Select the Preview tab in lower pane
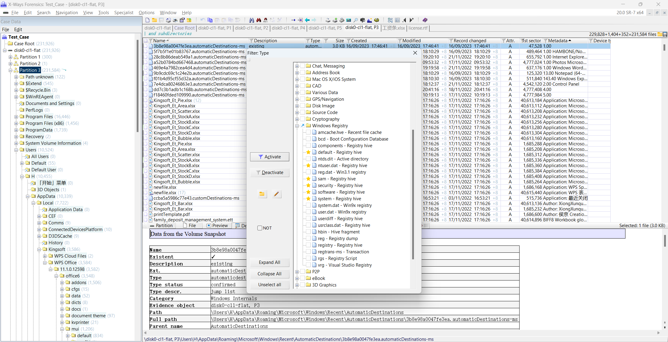 (217, 226)
